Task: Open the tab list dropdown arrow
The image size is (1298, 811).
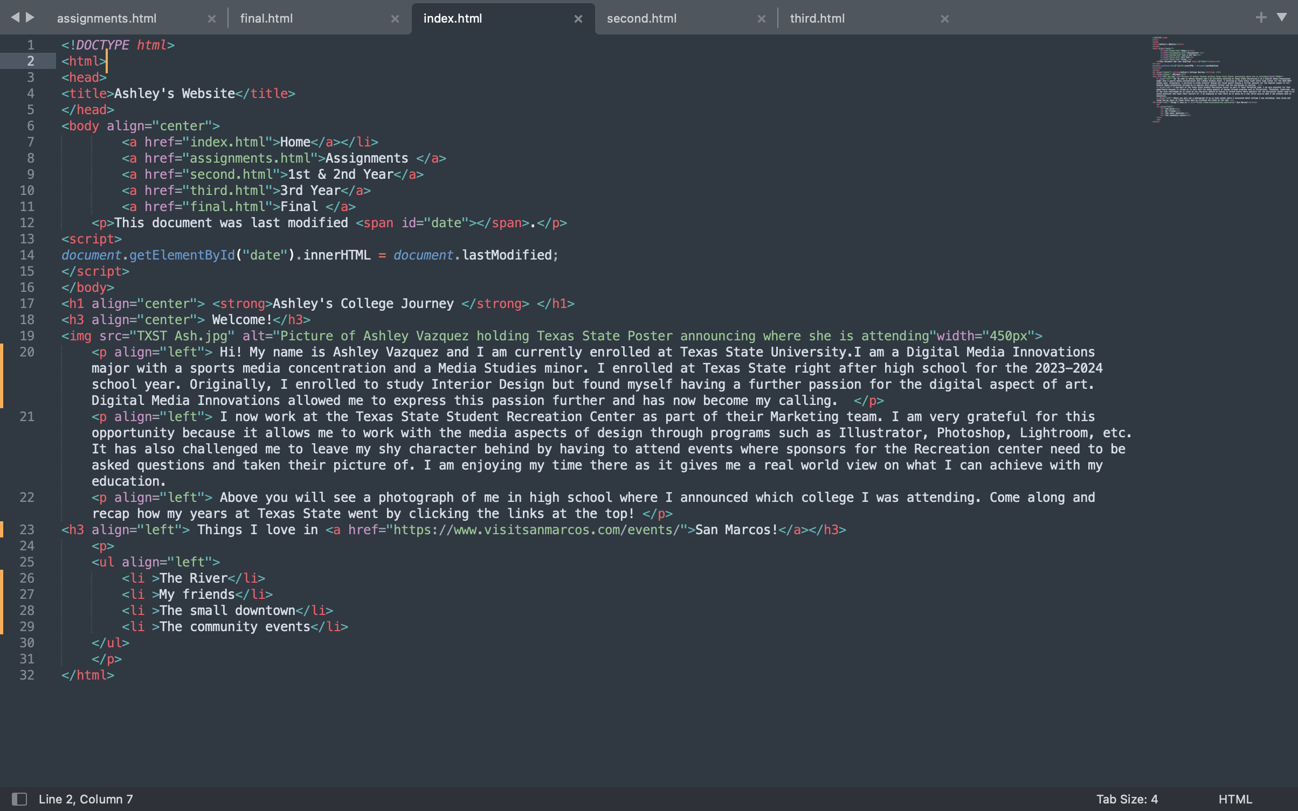Action: 1282,17
